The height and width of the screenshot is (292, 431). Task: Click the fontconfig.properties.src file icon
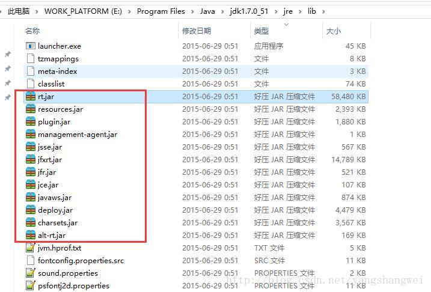pos(31,260)
